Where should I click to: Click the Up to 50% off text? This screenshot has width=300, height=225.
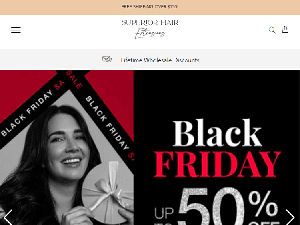pyautogui.click(x=217, y=207)
